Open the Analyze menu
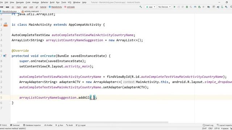 [x=36, y=3]
